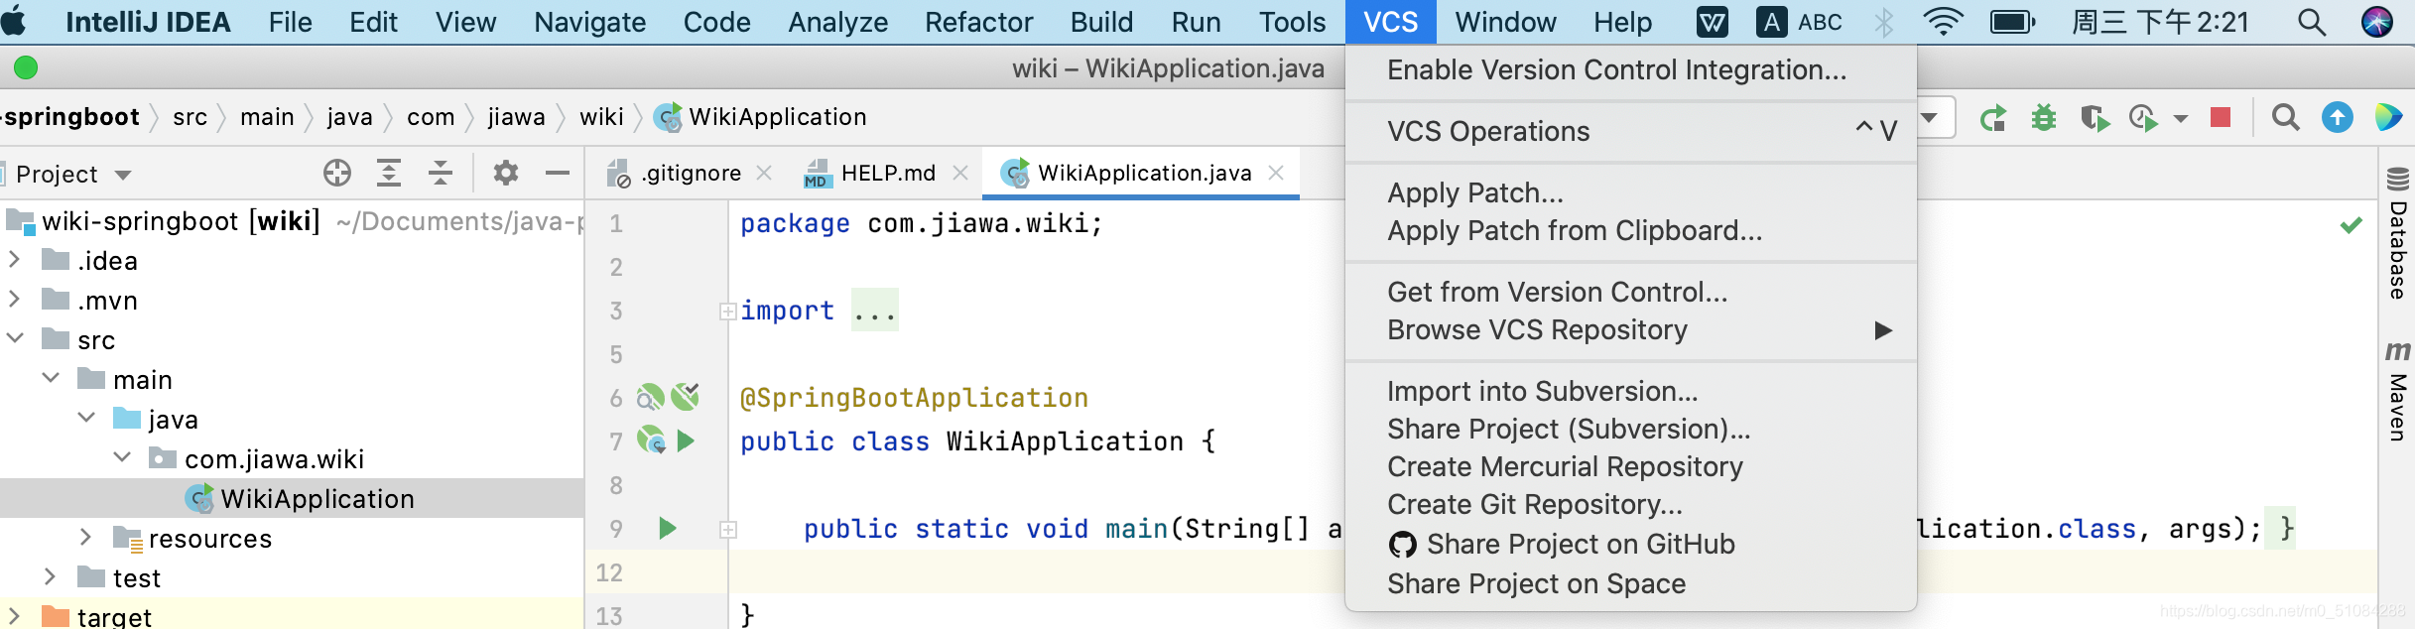Open the Analyze menu
Screen dimensions: 2415x629
tap(838, 22)
